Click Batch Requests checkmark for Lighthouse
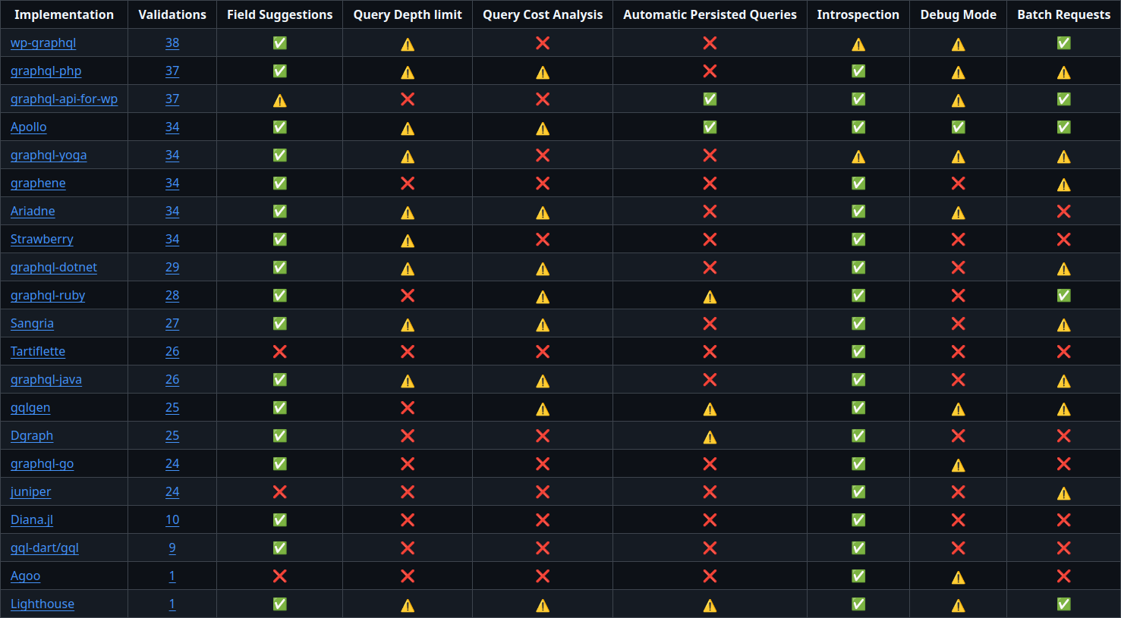The image size is (1121, 618). click(1064, 604)
